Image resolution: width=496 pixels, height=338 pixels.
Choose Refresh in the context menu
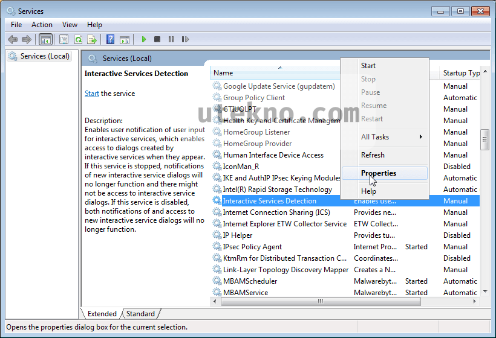point(385,155)
